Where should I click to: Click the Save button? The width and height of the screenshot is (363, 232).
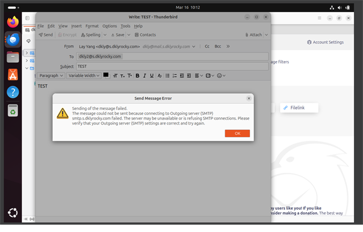[118, 34]
